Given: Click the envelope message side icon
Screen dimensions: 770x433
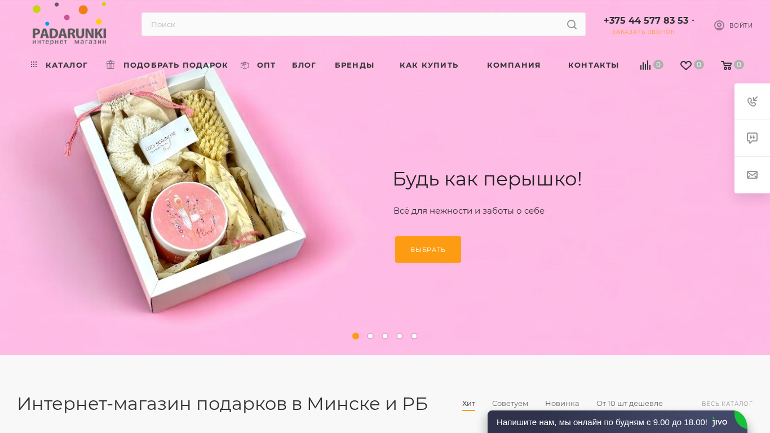Looking at the screenshot, I should 752,175.
